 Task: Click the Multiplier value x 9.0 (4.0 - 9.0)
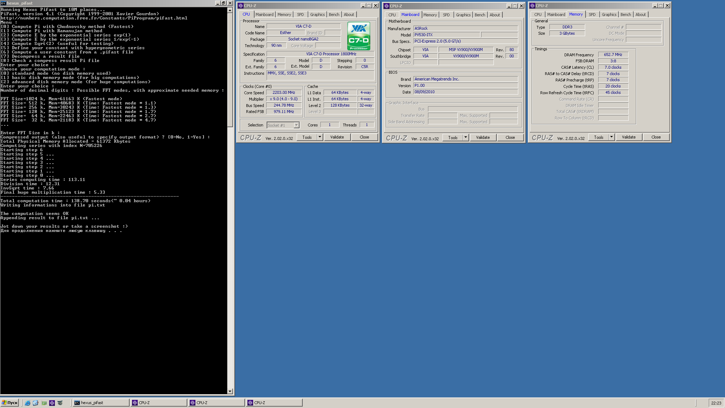pos(284,99)
